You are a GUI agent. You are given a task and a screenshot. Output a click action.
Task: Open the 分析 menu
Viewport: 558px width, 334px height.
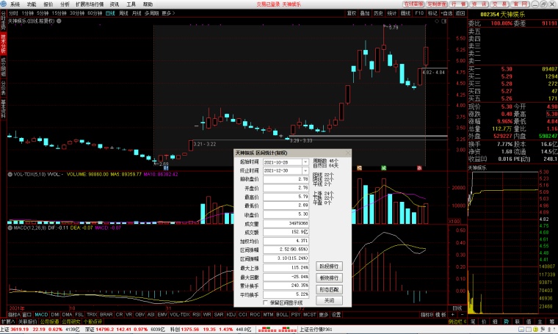pos(65,4)
